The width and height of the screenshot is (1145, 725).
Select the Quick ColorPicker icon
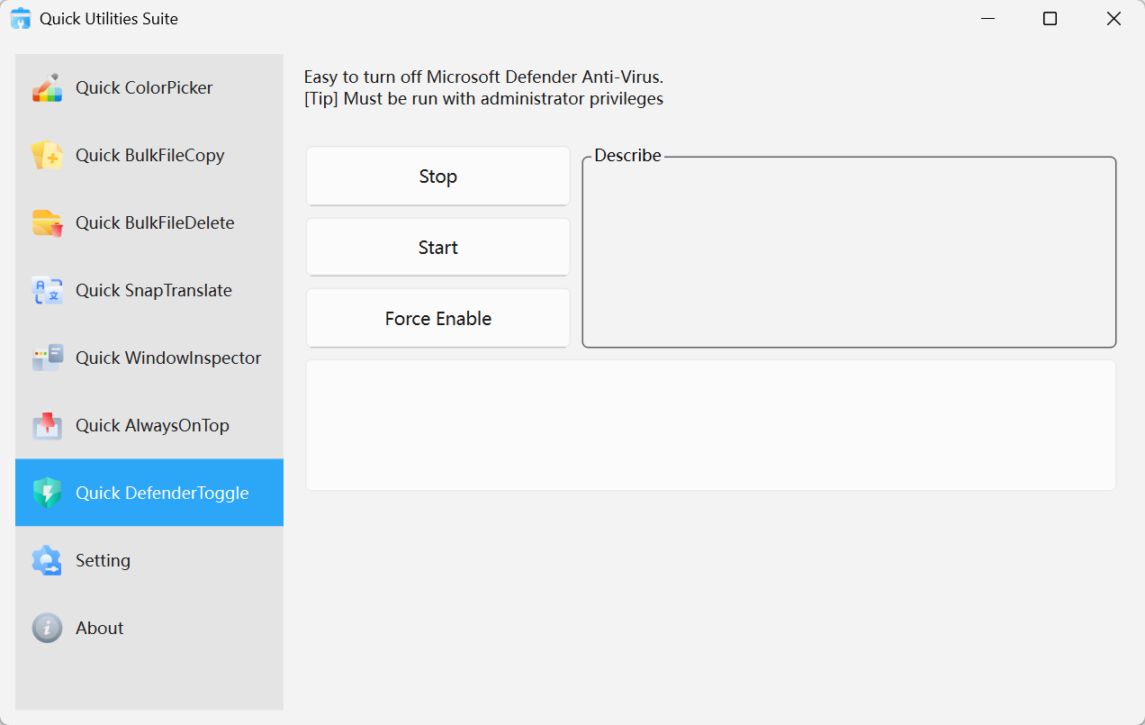point(47,87)
